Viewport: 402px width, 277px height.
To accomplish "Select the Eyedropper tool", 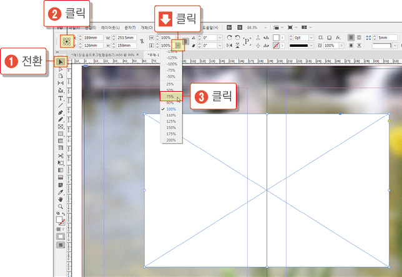I will pyautogui.click(x=61, y=192).
